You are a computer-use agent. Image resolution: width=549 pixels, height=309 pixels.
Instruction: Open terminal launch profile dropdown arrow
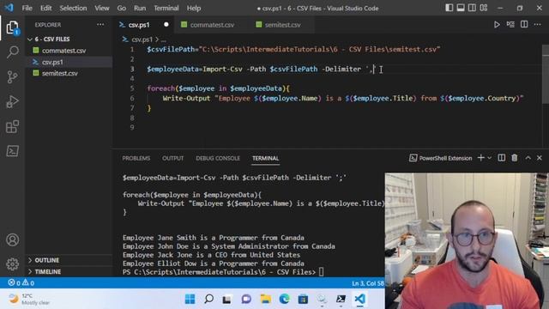[489, 158]
